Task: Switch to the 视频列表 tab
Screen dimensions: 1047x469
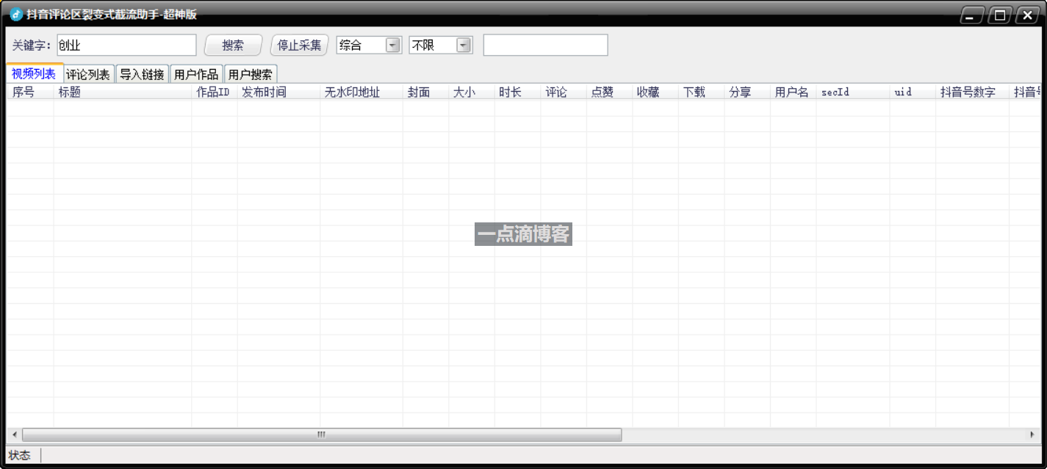Action: (x=35, y=73)
